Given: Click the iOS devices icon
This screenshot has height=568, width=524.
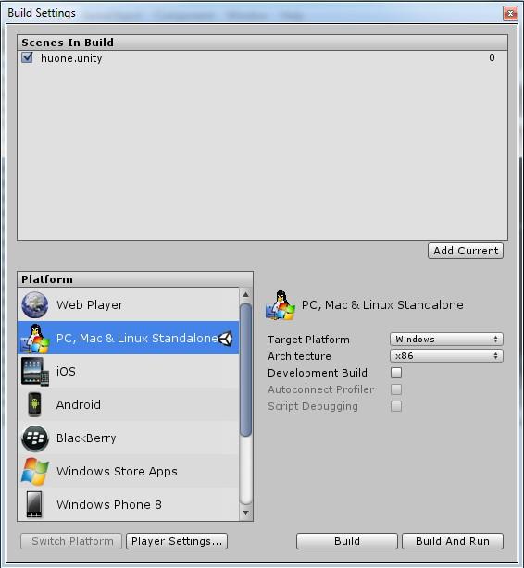Looking at the screenshot, I should tap(35, 371).
